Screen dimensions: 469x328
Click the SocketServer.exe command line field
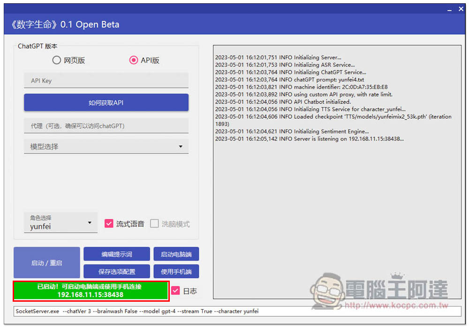(237, 311)
